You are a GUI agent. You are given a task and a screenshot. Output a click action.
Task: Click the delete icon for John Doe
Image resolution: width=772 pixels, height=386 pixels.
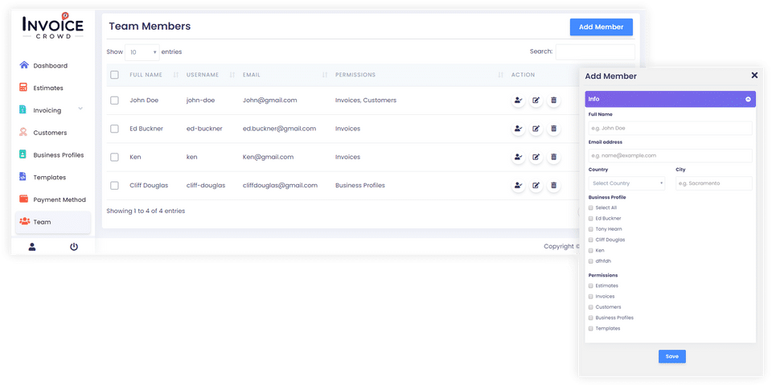[x=553, y=101]
